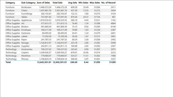
Task: Click Min Sales 0.44 in Appliances row
Action: click(86, 20)
